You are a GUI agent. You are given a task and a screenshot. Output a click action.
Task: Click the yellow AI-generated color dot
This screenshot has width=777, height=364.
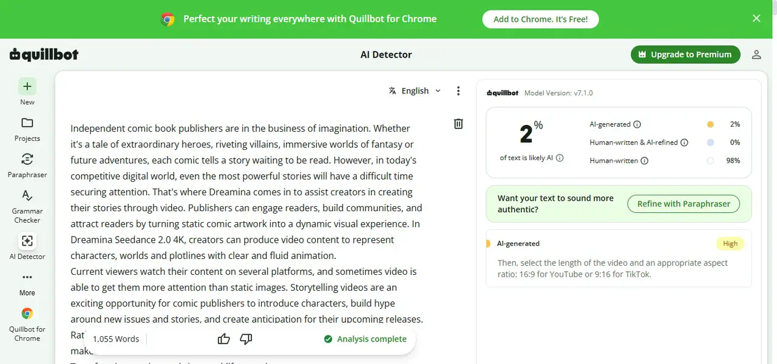coord(710,124)
